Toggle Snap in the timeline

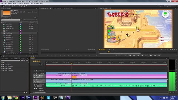point(39,64)
